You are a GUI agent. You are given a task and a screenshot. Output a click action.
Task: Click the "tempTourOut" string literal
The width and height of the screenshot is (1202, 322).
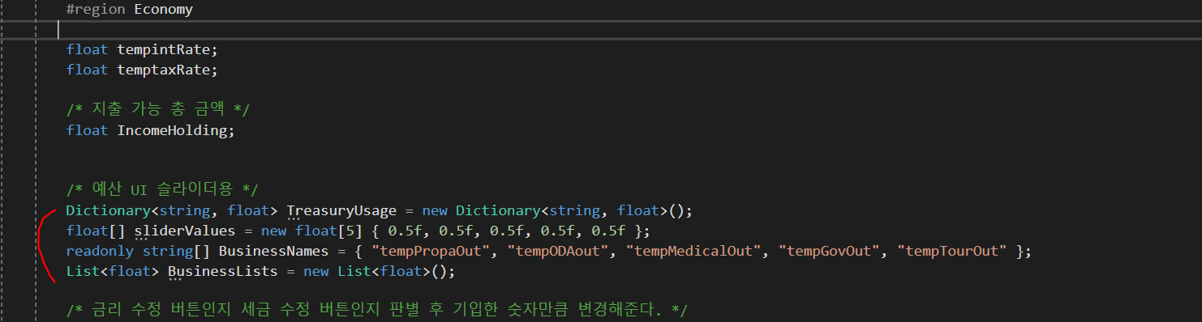tap(953, 252)
